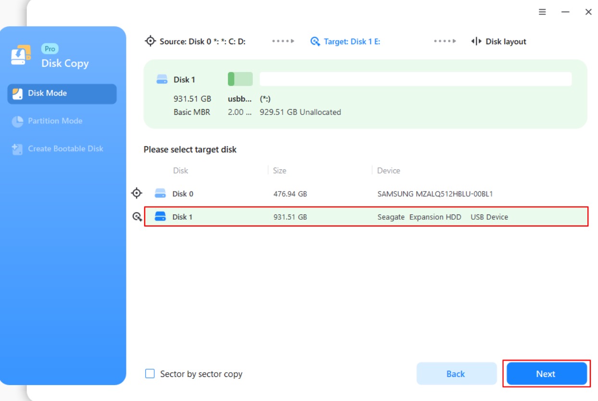
Task: Click the Disk 1 drive icon in list
Action: click(x=160, y=217)
